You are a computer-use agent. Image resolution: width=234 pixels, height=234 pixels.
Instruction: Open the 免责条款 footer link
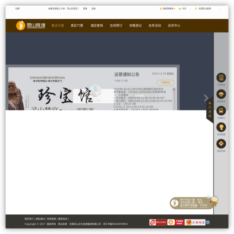(x=52, y=219)
